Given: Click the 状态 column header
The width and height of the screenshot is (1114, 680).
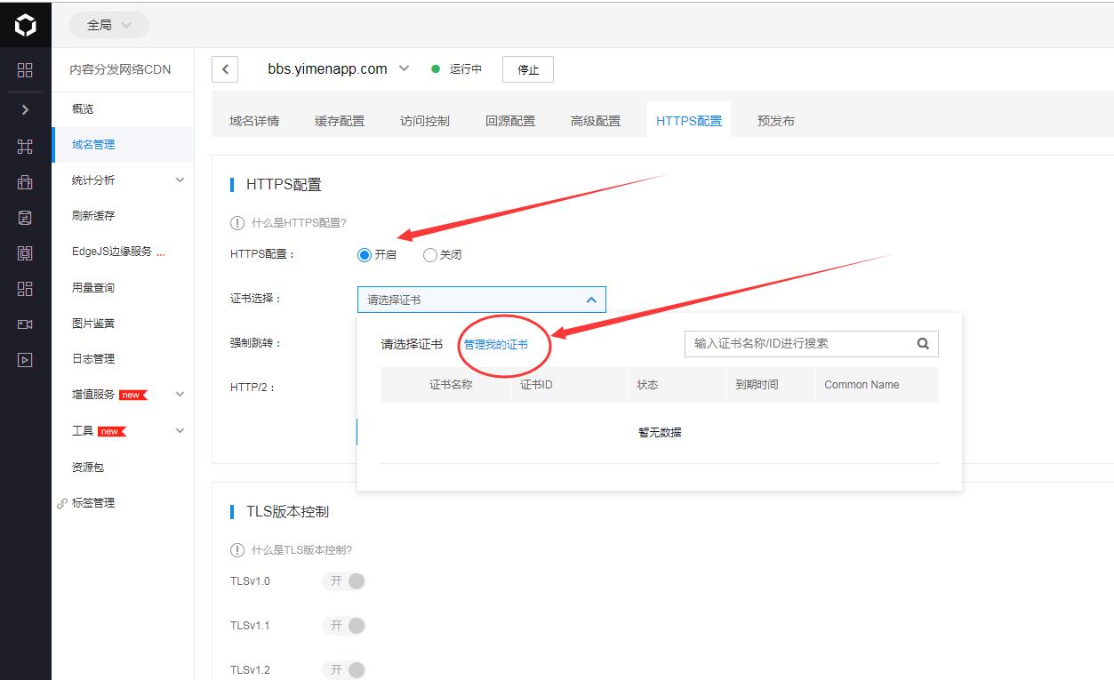Looking at the screenshot, I should (x=647, y=385).
